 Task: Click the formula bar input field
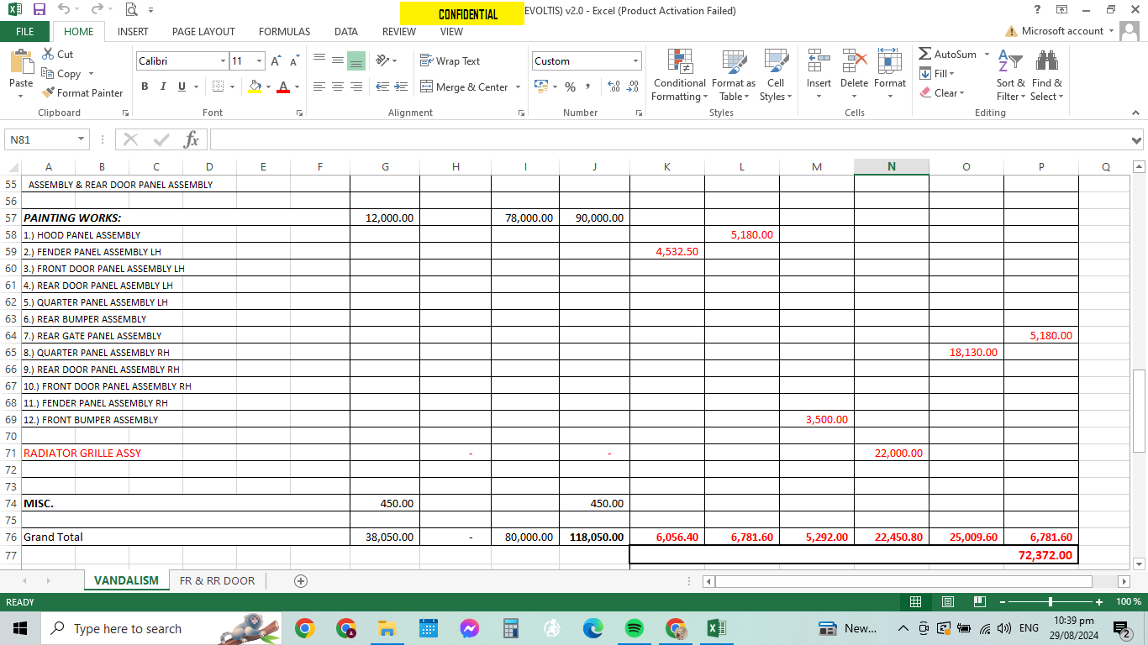tap(669, 140)
